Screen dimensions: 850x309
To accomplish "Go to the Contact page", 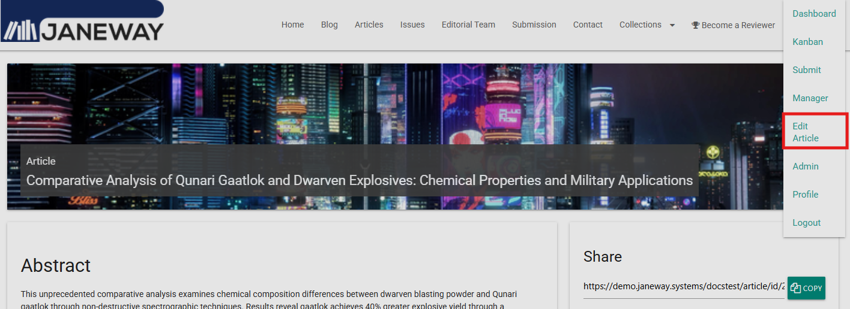I will [x=588, y=25].
